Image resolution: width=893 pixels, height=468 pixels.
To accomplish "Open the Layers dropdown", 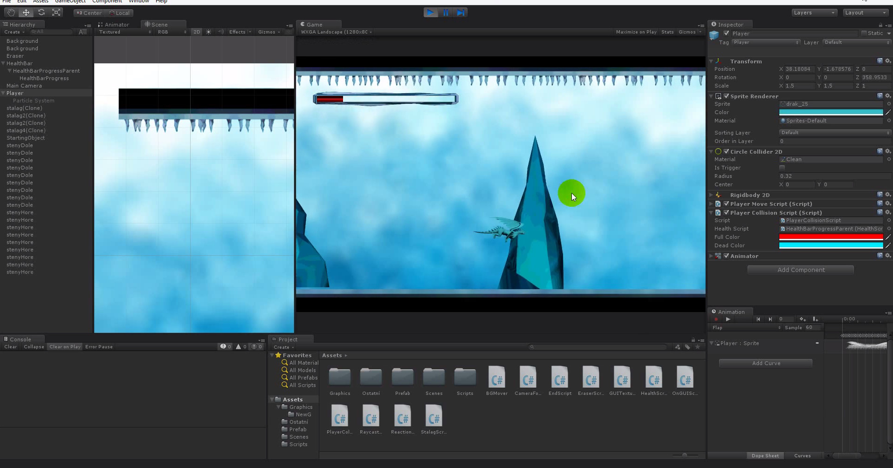I will click(x=814, y=13).
